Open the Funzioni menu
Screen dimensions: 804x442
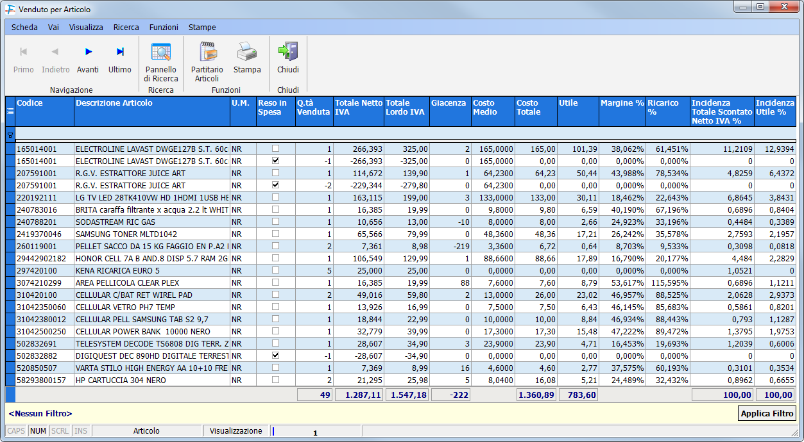click(164, 28)
